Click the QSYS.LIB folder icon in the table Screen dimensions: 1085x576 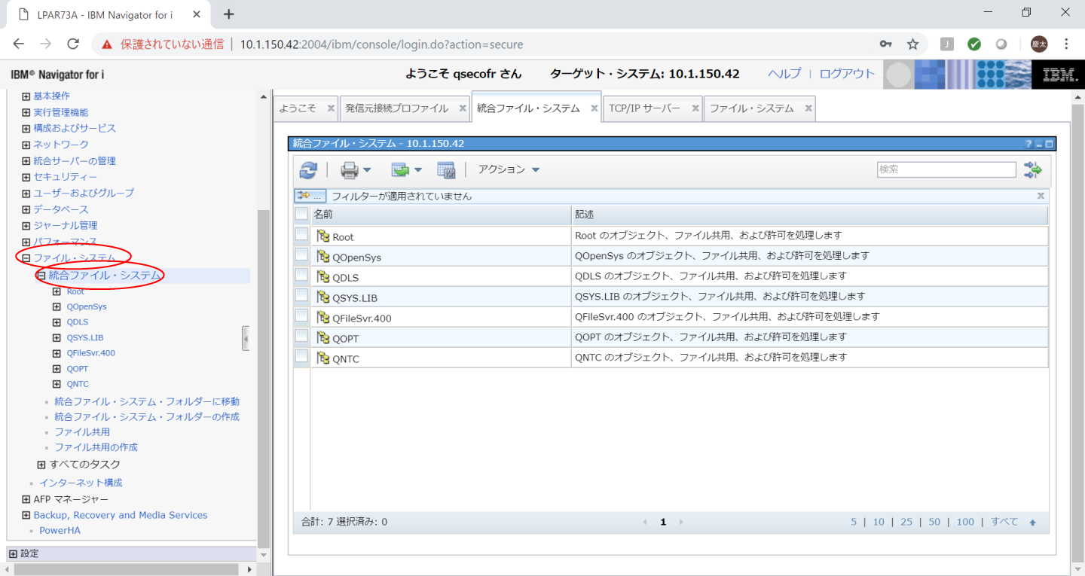[323, 297]
